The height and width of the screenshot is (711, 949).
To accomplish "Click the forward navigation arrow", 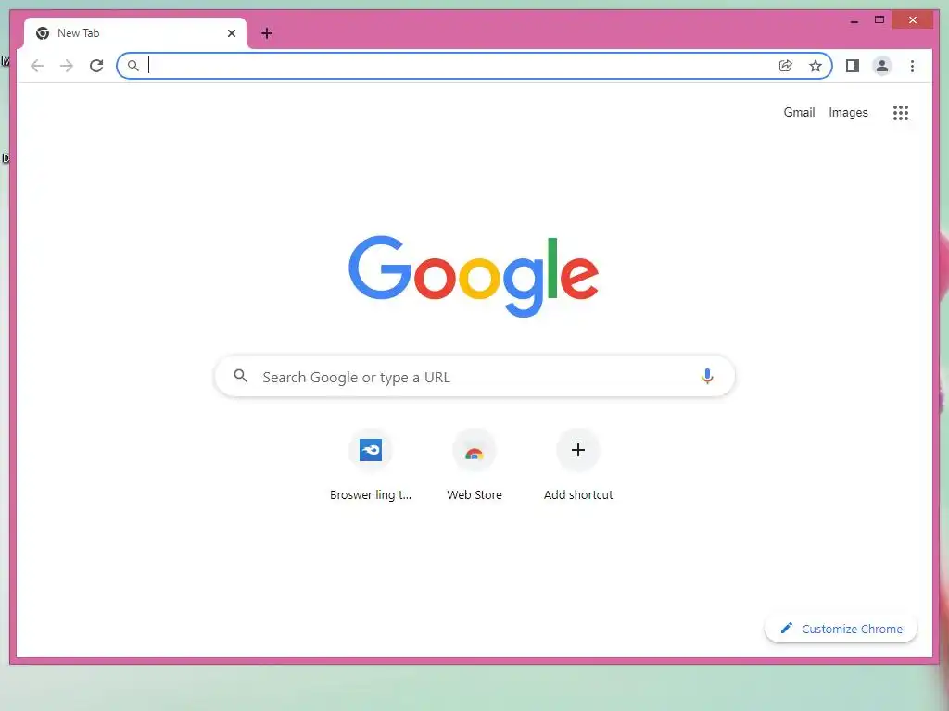I will 67,66.
